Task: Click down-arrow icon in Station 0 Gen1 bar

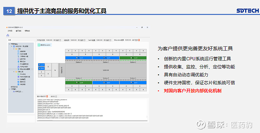Action: click(77, 58)
